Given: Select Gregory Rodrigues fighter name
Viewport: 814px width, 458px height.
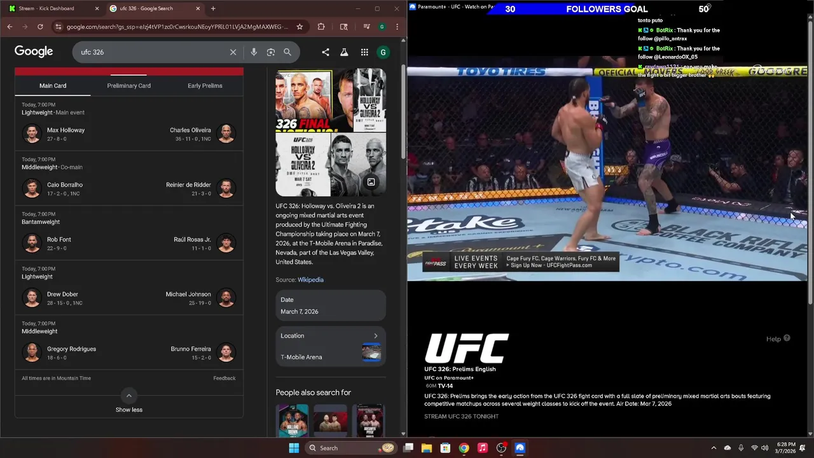Looking at the screenshot, I should [71, 349].
